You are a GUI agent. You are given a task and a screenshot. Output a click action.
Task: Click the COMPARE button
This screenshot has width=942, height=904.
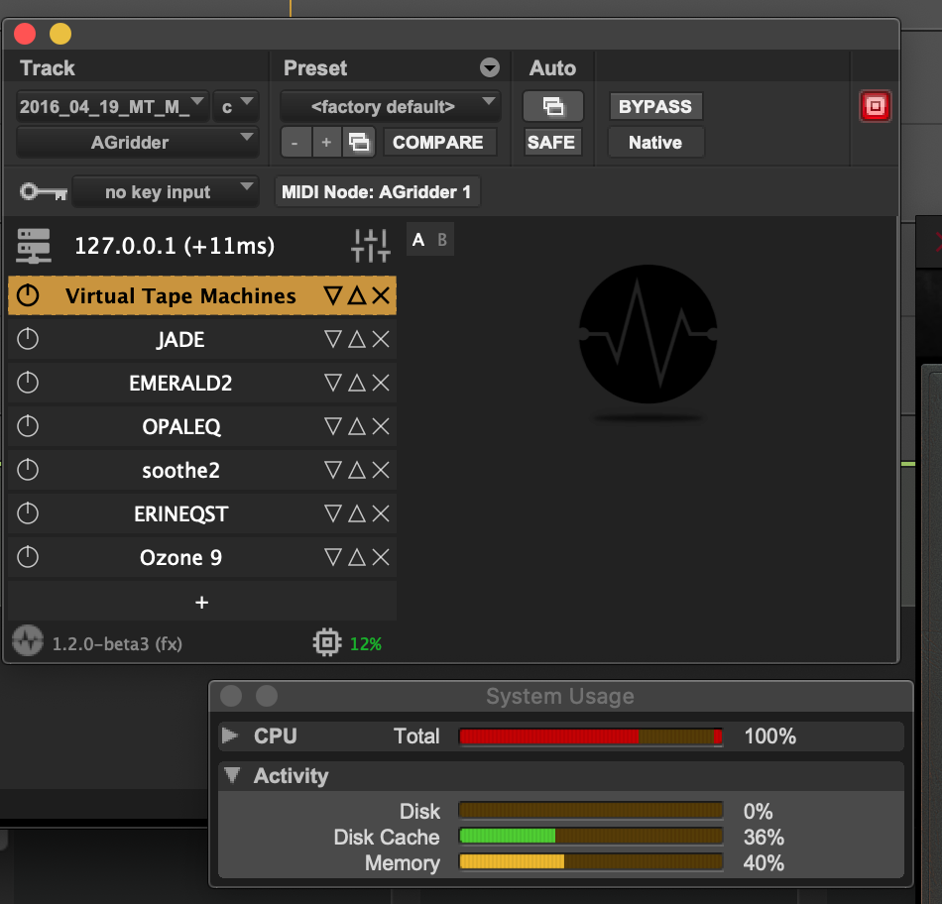pos(438,143)
